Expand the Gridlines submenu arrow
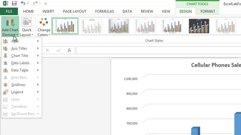The width and height of the screenshot is (241, 135). coord(38,85)
